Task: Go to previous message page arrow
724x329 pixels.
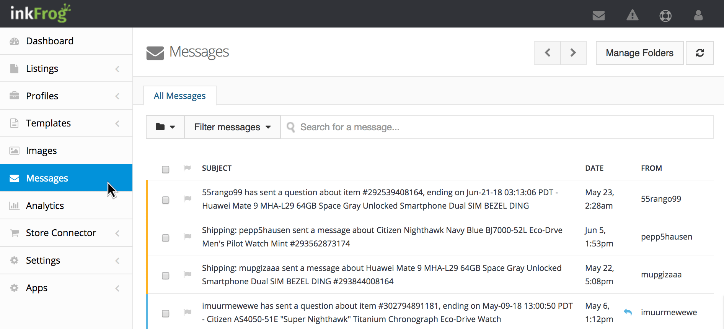Action: (x=547, y=53)
